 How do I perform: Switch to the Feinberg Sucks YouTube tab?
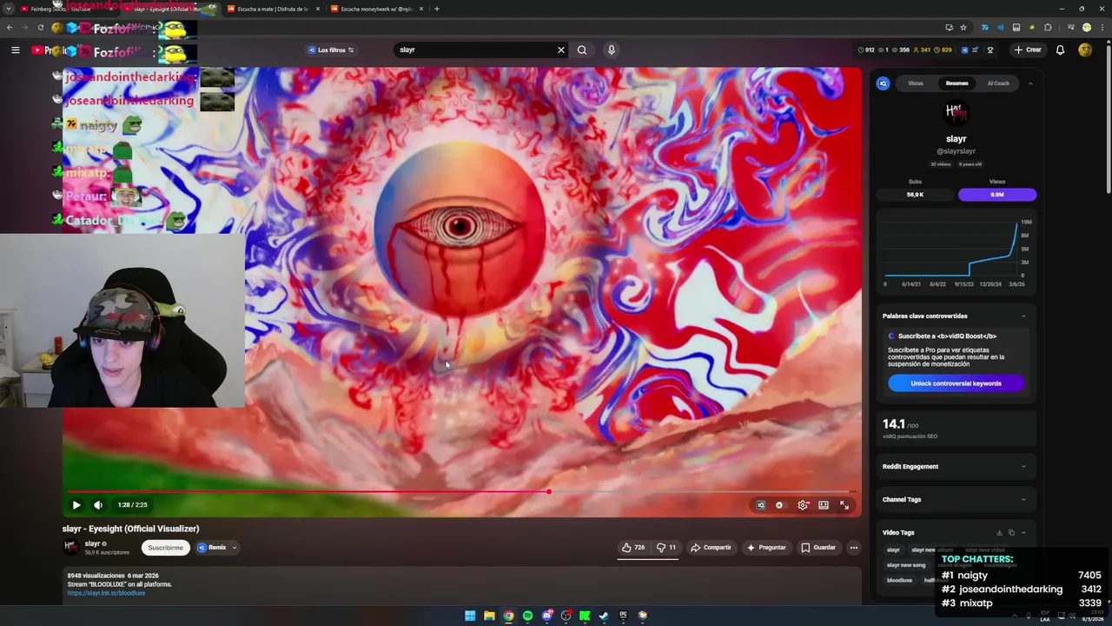point(63,9)
